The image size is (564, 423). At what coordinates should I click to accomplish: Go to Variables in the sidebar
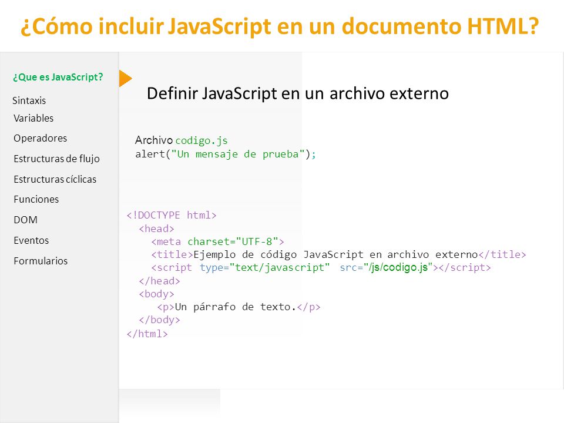click(33, 118)
